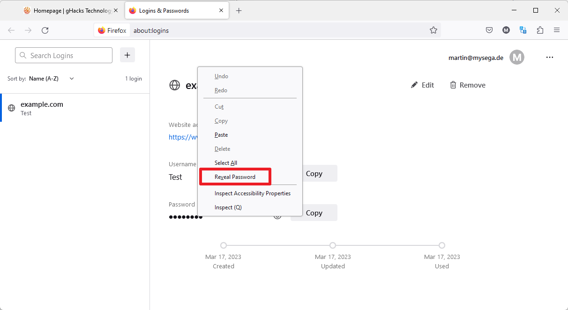The width and height of the screenshot is (568, 310).
Task: Choose Paste in the context menu
Action: (x=221, y=134)
